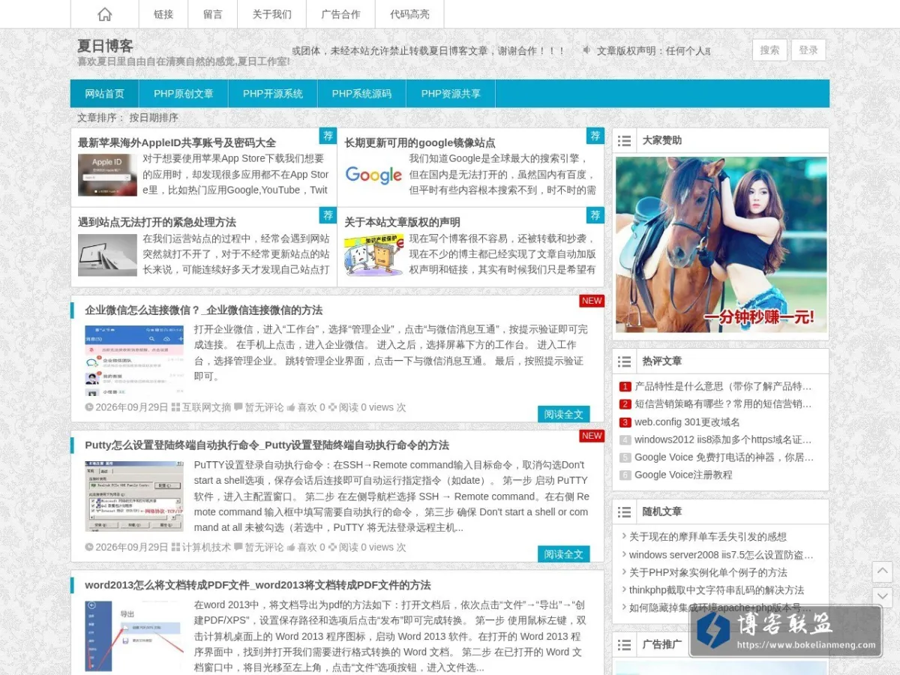Image resolution: width=900 pixels, height=675 pixels.
Task: Open the 链接 top menu item
Action: coord(163,14)
